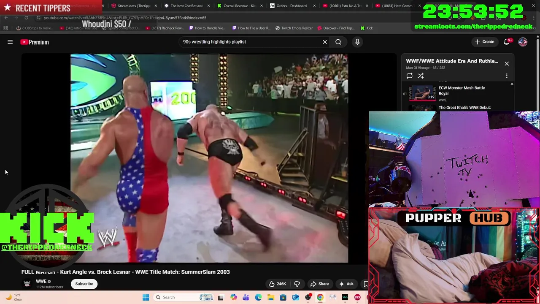
Task: Switch to Orders – Dashboard tab
Action: 292,6
